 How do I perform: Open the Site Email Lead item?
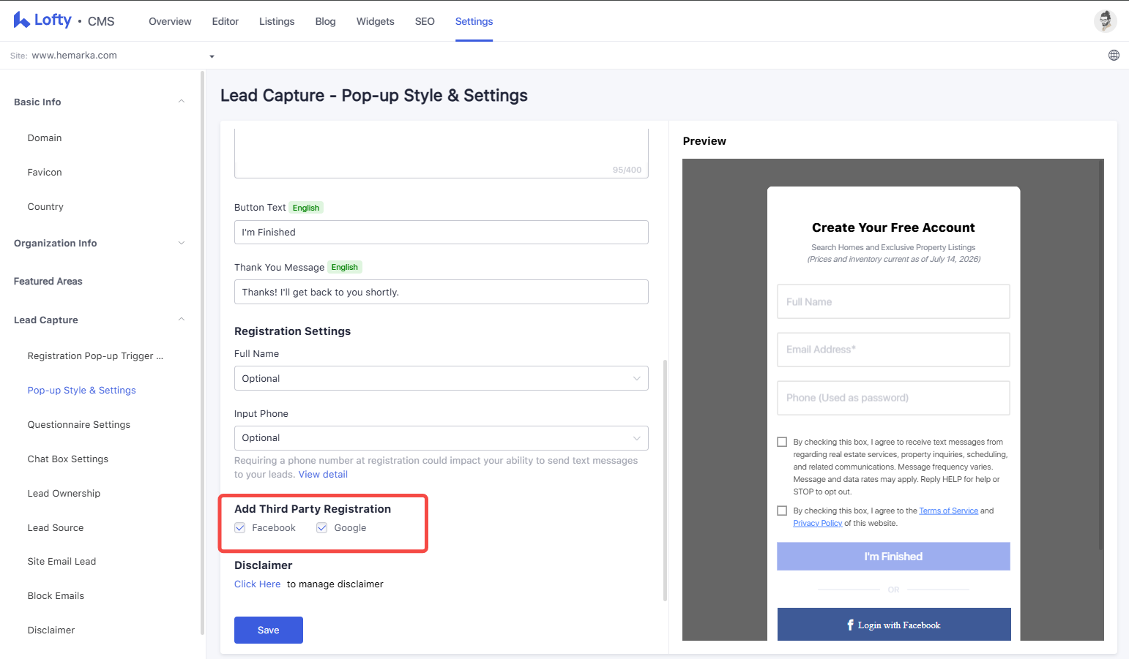click(62, 562)
